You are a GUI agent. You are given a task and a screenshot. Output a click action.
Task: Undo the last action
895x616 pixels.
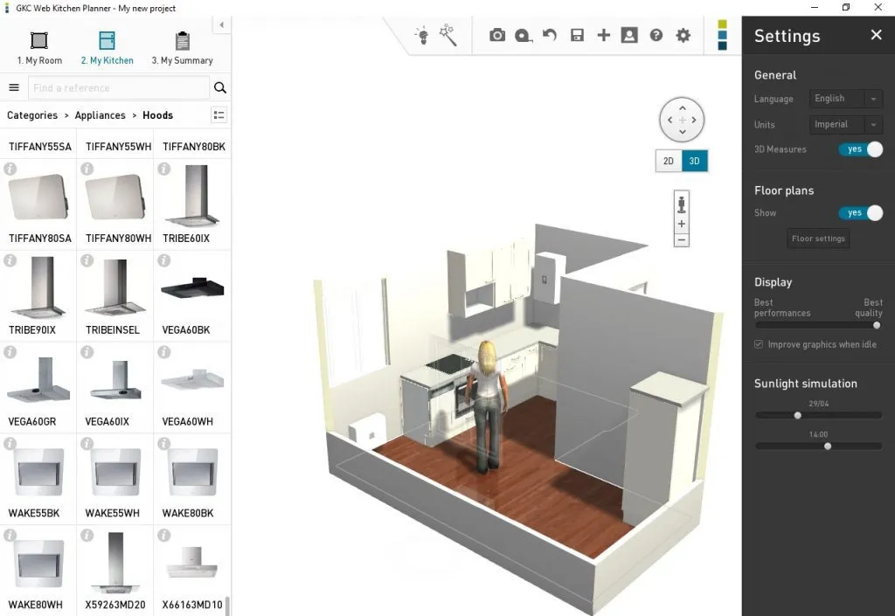(x=549, y=35)
